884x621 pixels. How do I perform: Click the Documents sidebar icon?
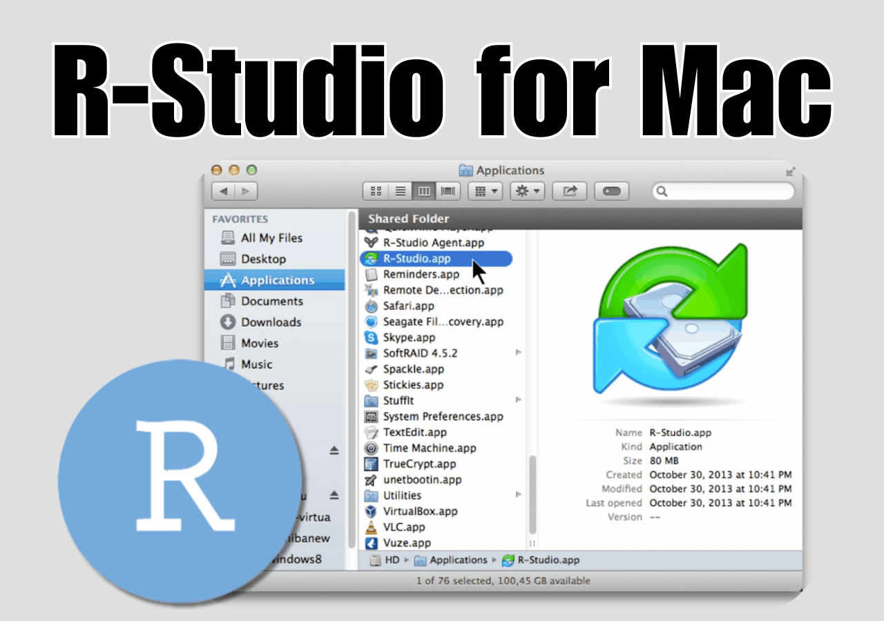228,302
